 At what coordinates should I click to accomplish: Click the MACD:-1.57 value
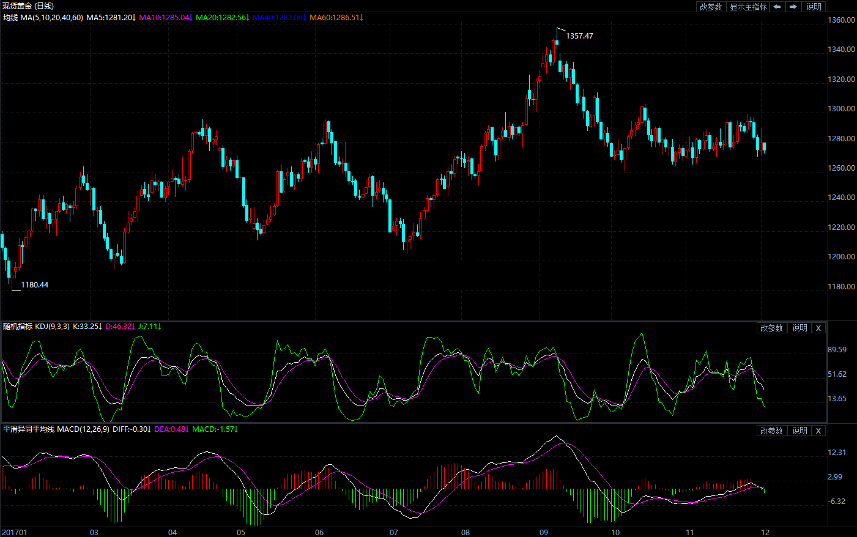215,429
